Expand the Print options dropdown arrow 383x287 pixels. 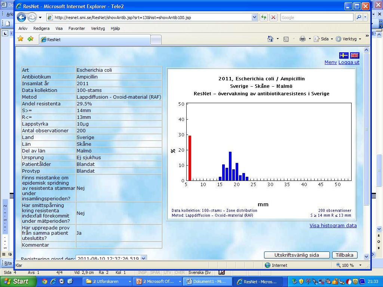(x=310, y=39)
